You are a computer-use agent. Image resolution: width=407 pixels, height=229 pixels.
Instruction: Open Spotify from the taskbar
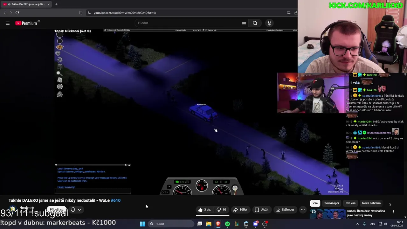(227, 224)
